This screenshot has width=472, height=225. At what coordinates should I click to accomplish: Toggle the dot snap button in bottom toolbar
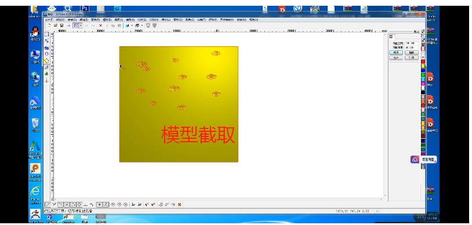pos(99,205)
